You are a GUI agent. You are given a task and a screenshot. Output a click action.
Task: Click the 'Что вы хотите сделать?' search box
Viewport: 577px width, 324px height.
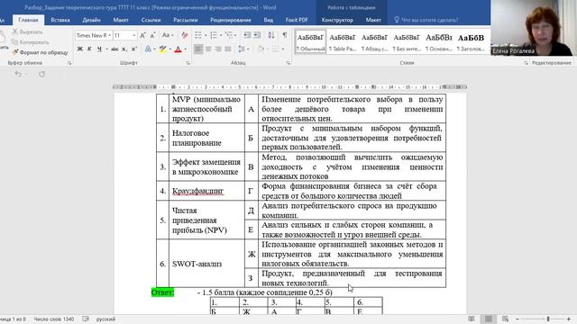(426, 20)
